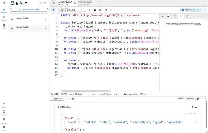Expand the first Sample Graph connection

point(46,20)
